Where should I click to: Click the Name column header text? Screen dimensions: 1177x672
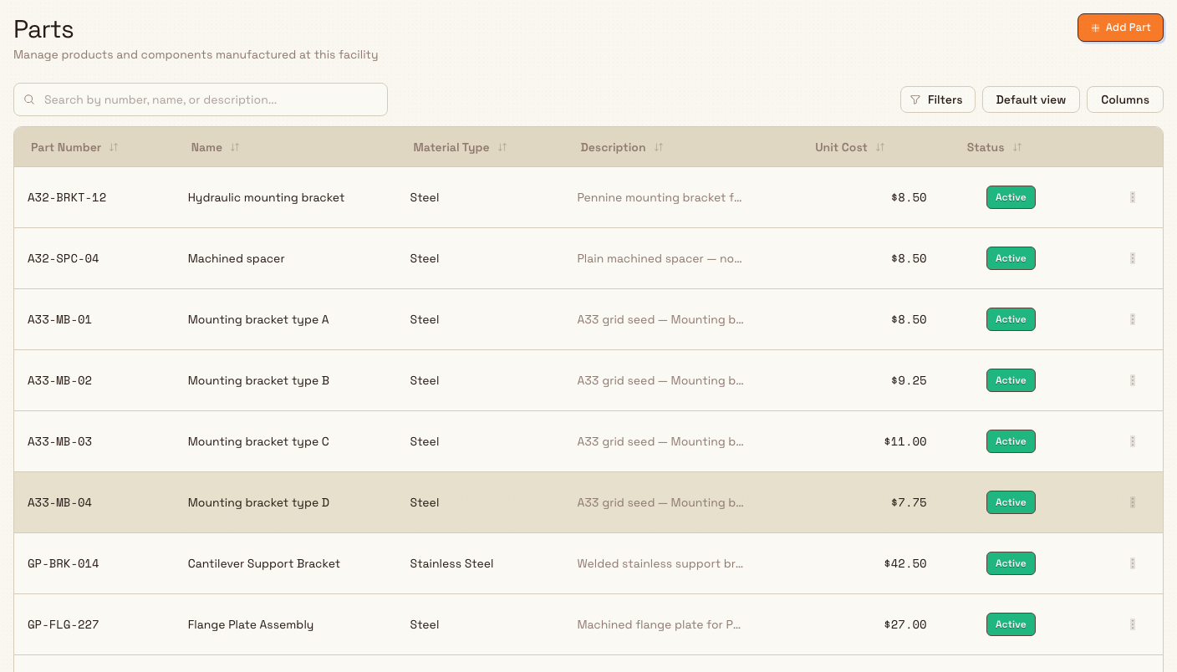tap(206, 147)
